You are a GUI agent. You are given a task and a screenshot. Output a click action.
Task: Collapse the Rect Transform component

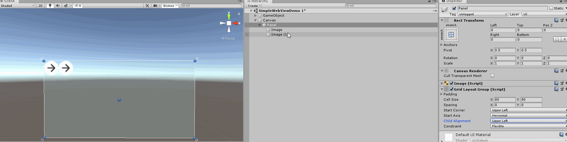[x=442, y=20]
